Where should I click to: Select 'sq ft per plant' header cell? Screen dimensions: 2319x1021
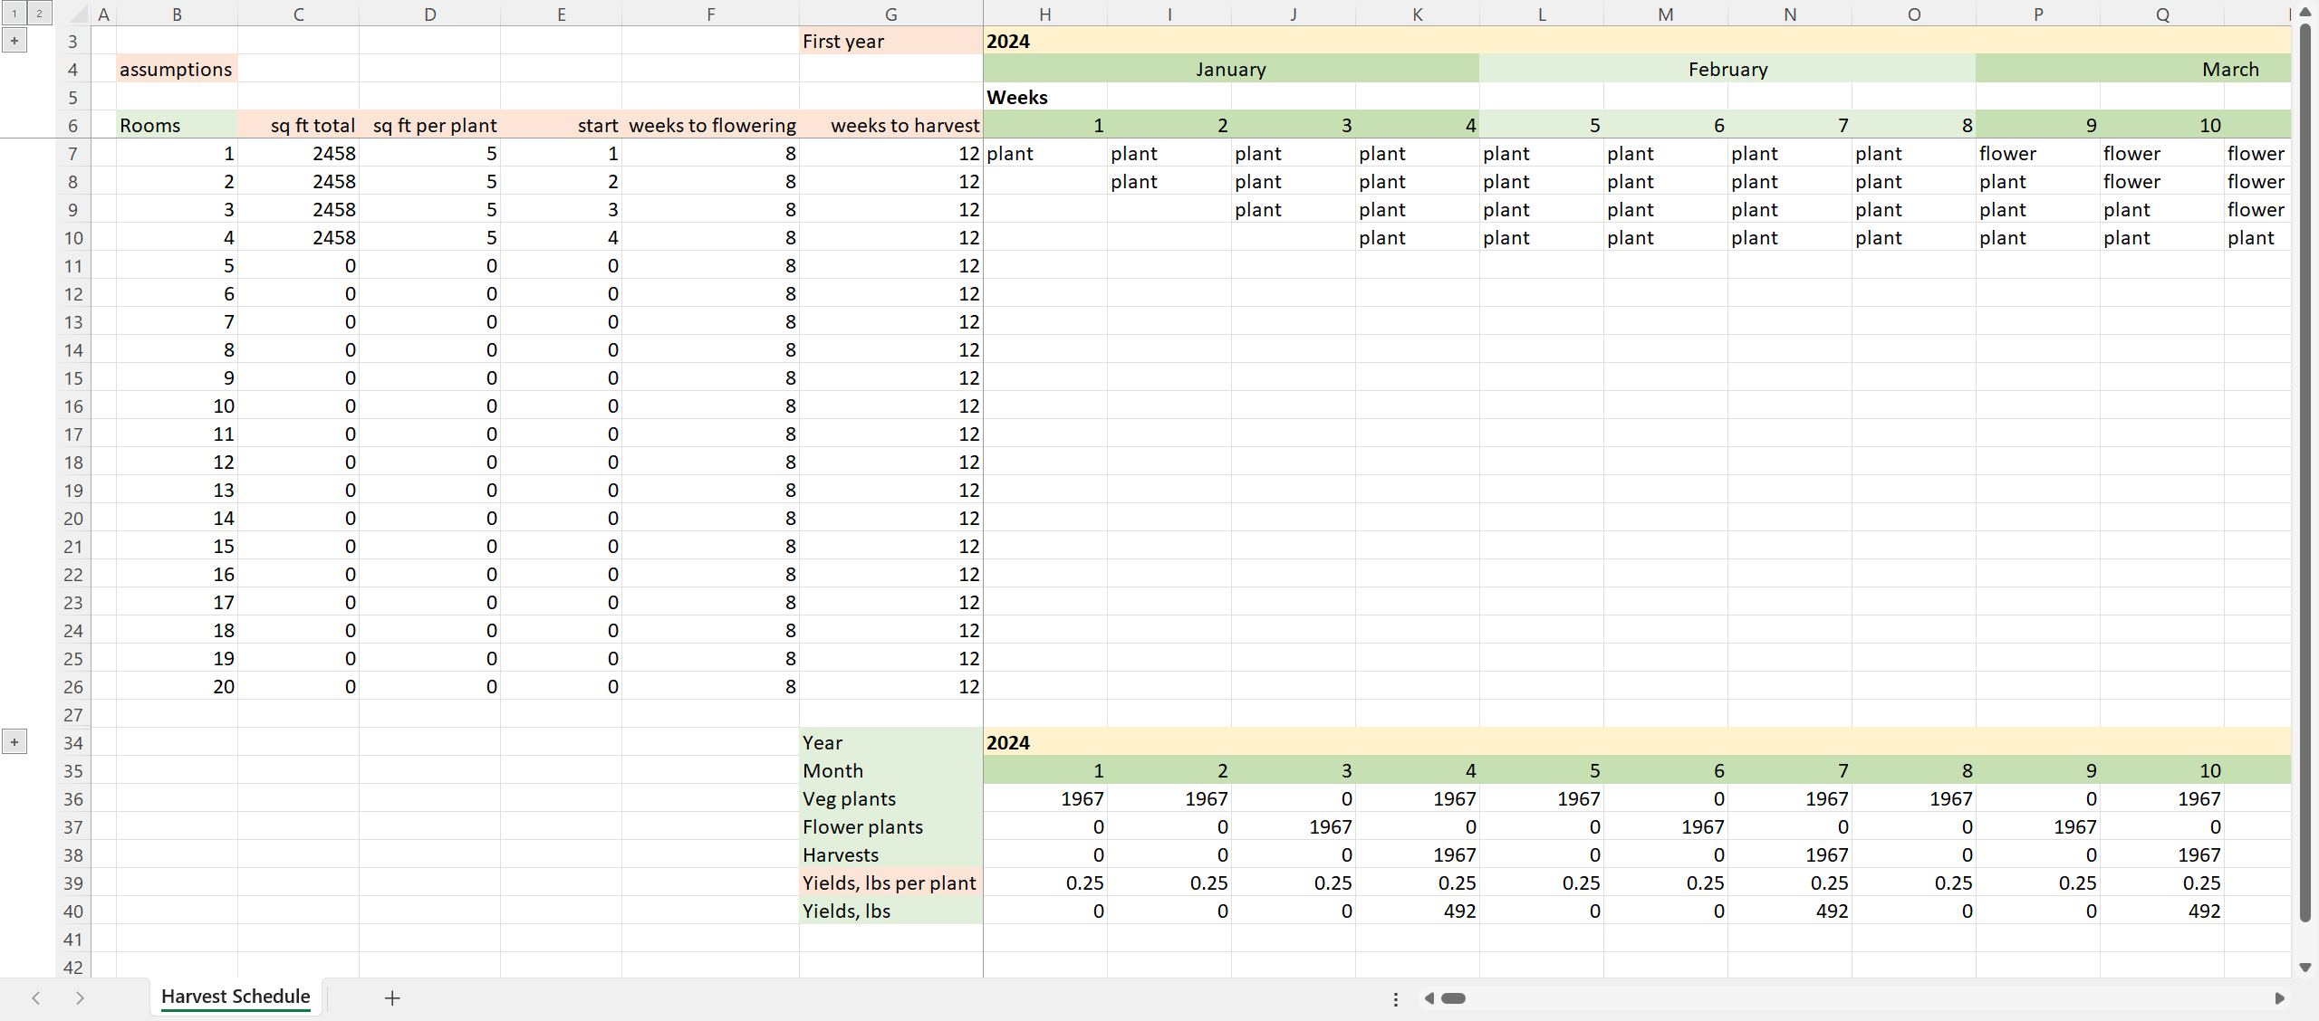[x=429, y=125]
